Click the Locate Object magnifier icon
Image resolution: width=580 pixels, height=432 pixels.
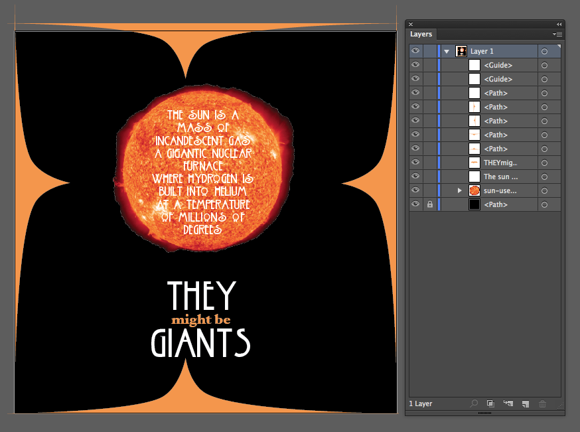coord(474,403)
